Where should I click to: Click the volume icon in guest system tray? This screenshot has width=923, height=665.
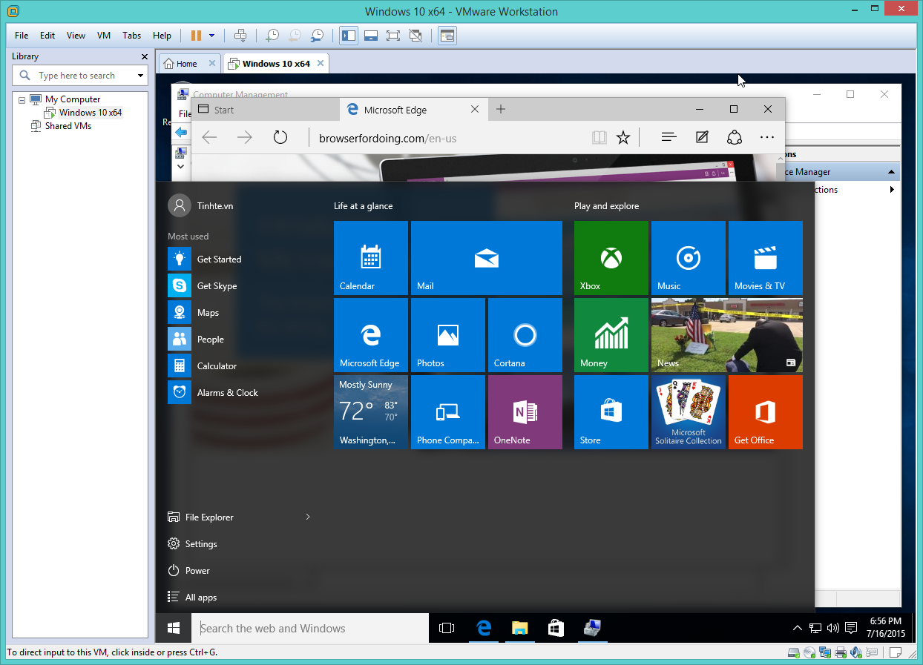pos(832,629)
